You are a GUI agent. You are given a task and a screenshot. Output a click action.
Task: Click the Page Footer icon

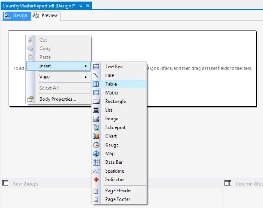96,199
